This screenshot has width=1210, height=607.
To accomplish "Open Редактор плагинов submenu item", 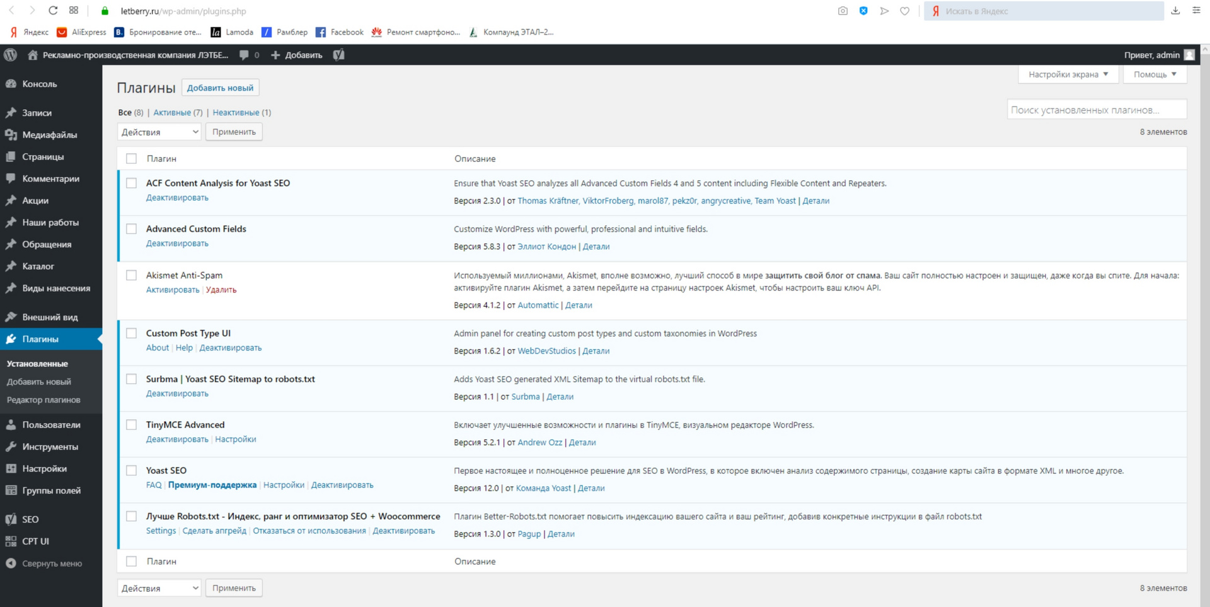I will click(43, 400).
